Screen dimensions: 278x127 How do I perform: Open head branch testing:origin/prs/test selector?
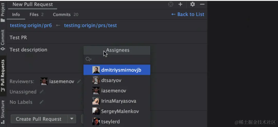90,26
